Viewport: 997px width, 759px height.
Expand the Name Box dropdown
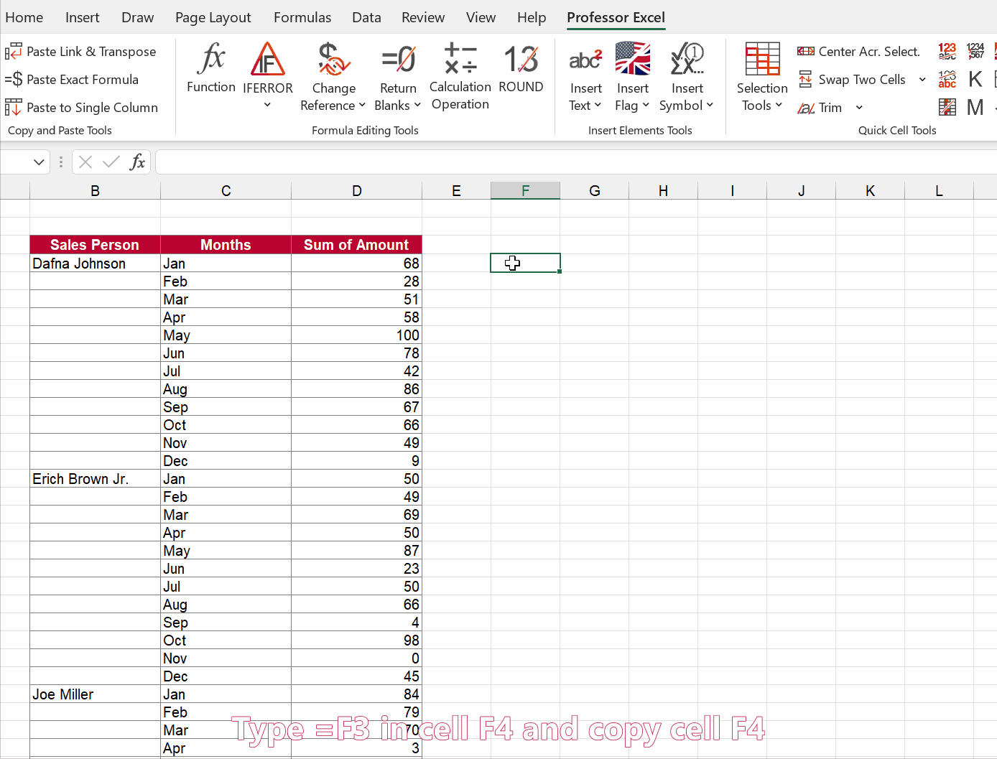point(40,162)
